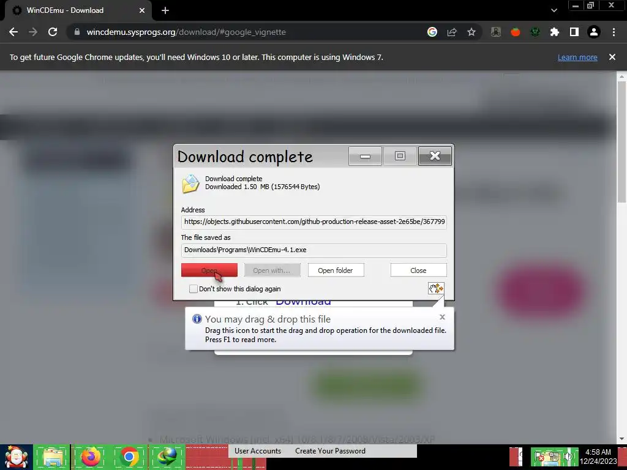The image size is (627, 470).
Task: Click the volume speaker tray icon
Action: pos(568,457)
